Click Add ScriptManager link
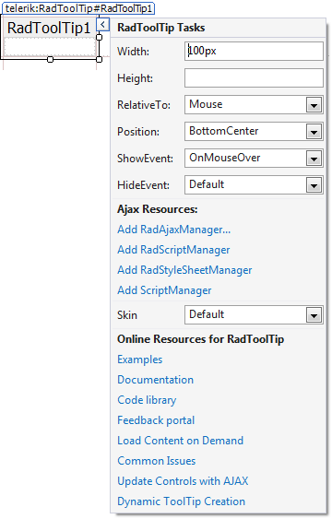The height and width of the screenshot is (519, 332). click(164, 290)
